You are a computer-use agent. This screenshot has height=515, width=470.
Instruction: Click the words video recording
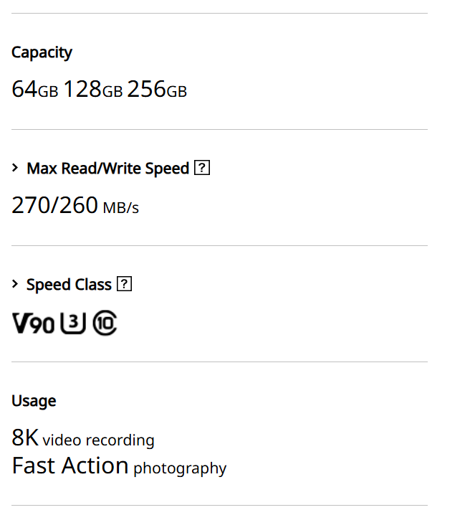pos(98,440)
